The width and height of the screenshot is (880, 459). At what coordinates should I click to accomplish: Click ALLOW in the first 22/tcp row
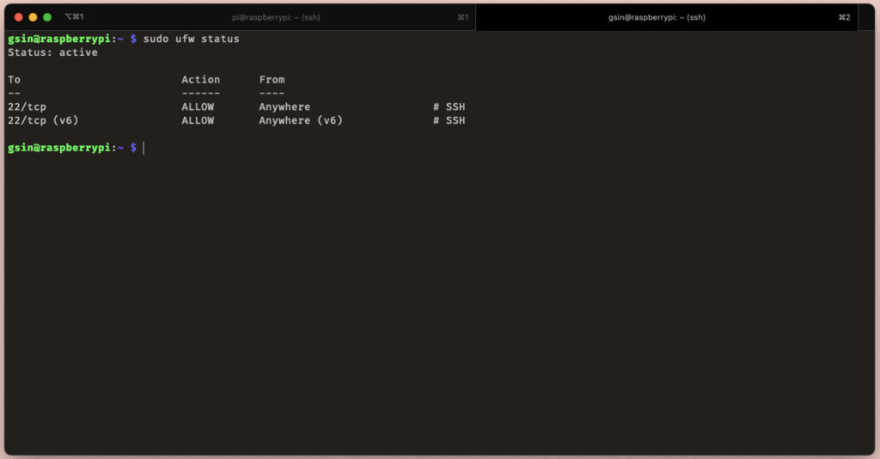198,107
